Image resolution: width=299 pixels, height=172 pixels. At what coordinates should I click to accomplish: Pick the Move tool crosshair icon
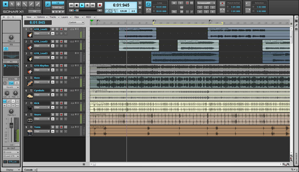point(18,4)
